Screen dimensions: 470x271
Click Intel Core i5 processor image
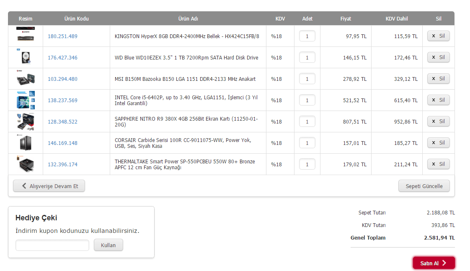[26, 100]
